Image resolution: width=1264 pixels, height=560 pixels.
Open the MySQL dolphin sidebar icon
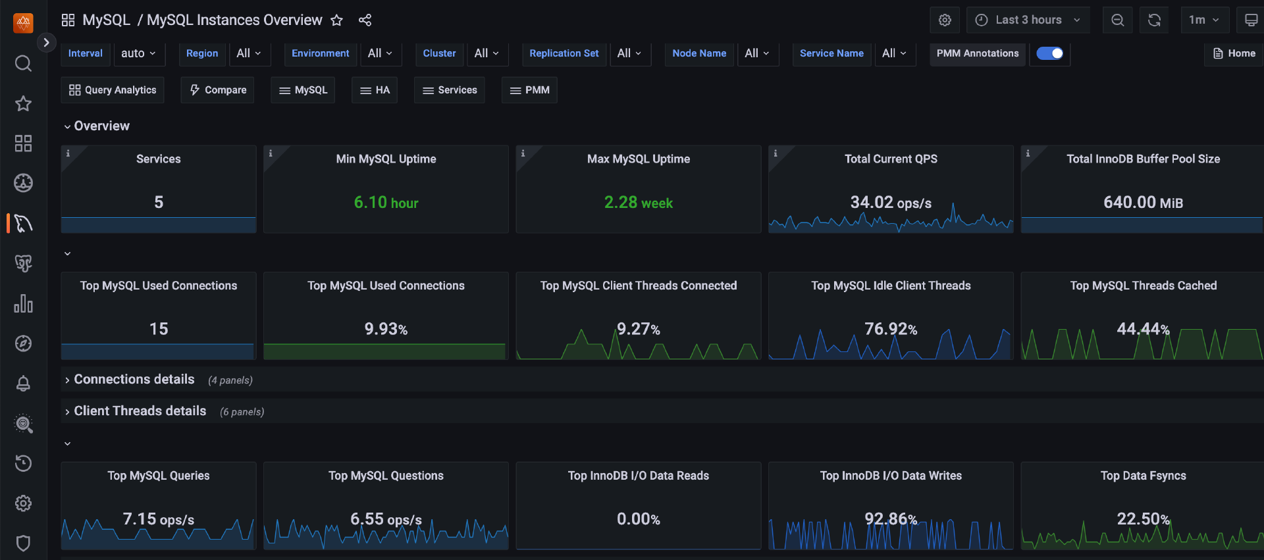(x=23, y=224)
